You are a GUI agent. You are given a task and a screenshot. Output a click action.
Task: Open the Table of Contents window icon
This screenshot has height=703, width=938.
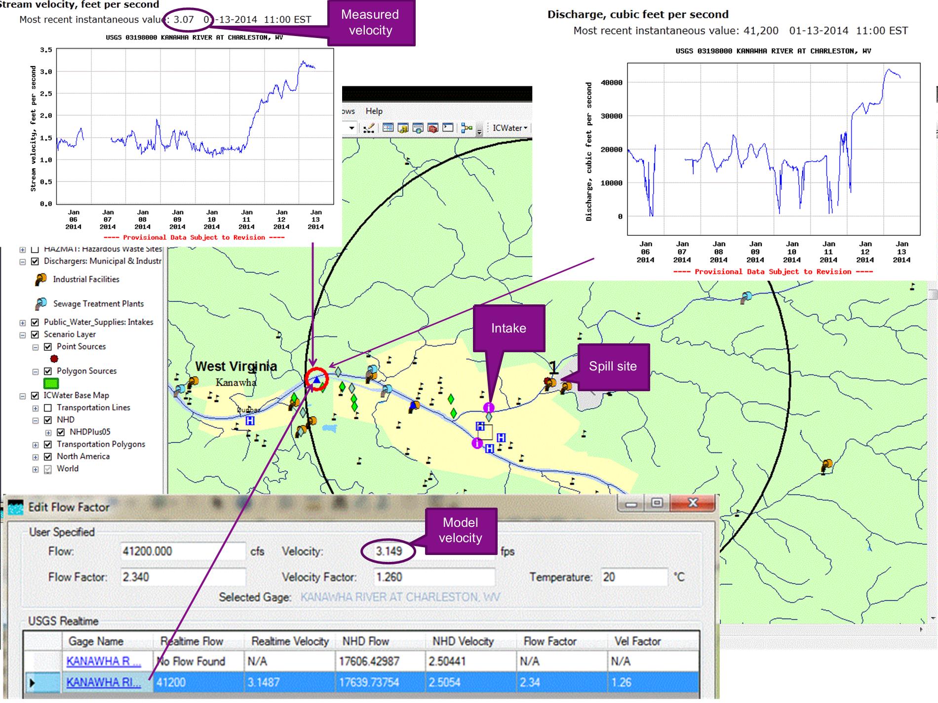pos(388,128)
